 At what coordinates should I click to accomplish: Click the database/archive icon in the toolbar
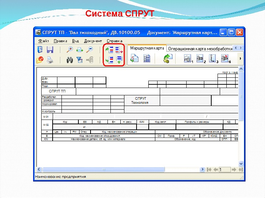40,50
